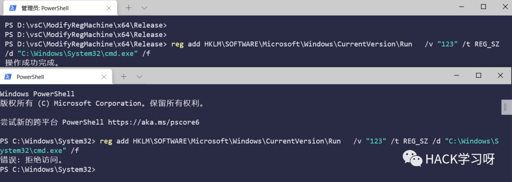Viewport: 512px width, 182px height.
Task: Open the profile dropdown in the lower window
Action: tap(139, 77)
